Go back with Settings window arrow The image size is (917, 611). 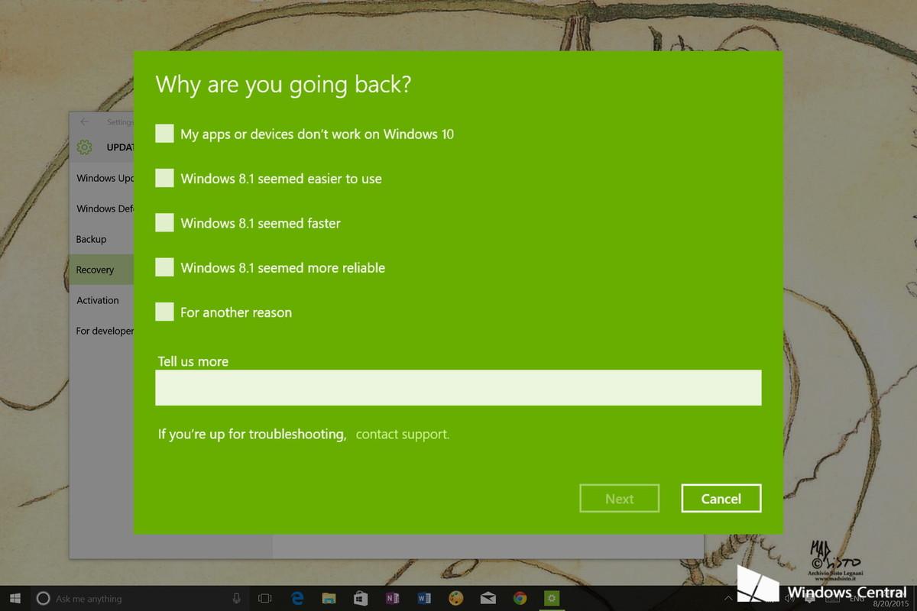pos(84,122)
